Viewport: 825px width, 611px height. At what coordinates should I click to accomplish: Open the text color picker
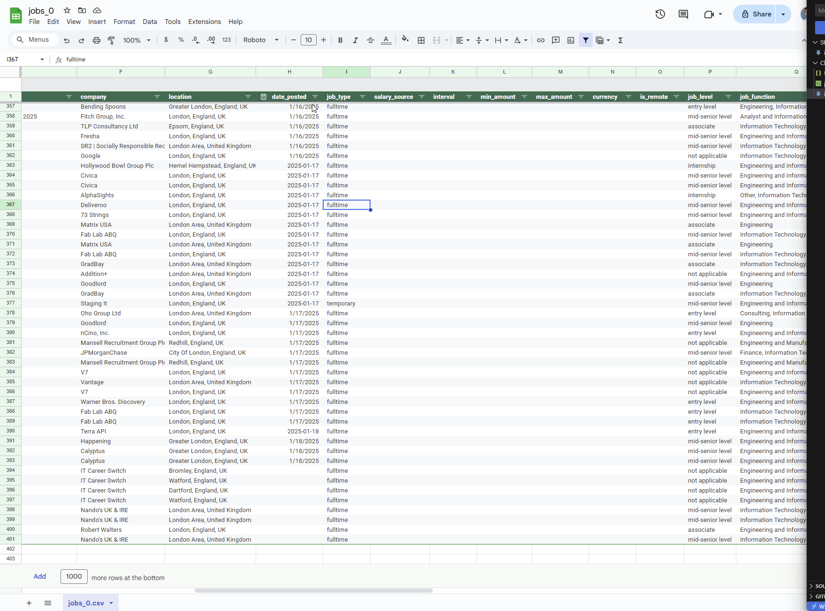point(386,40)
